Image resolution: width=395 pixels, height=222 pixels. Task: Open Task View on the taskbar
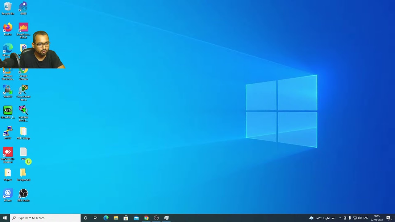click(95, 218)
